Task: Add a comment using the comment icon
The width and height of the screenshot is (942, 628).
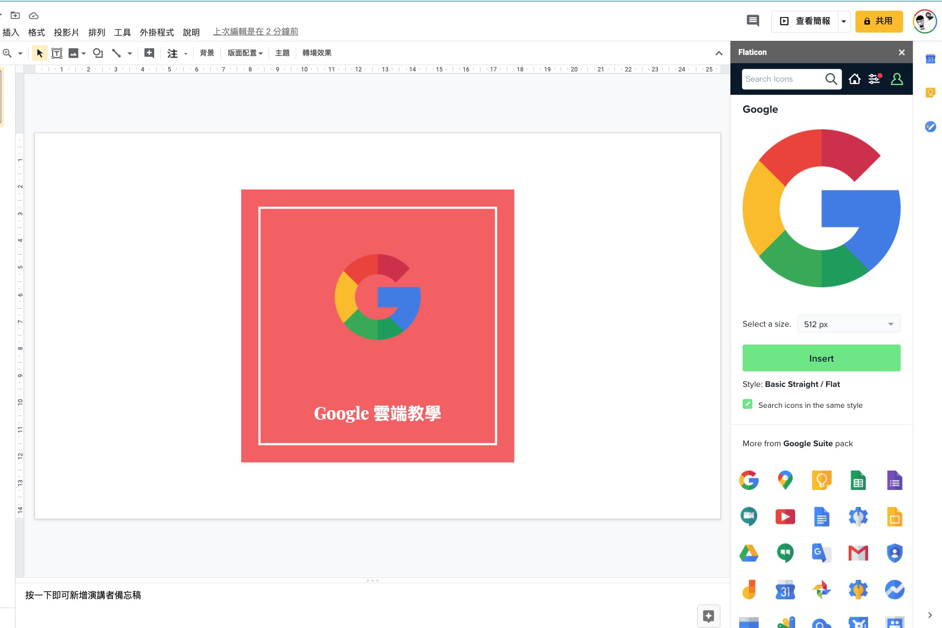Action: pos(752,21)
